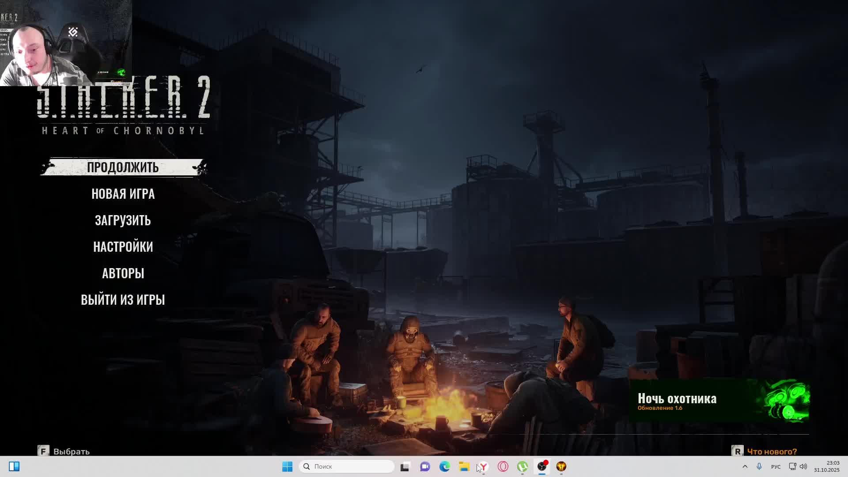Viewport: 848px width, 477px height.
Task: Click the R key hint icon
Action: [737, 451]
